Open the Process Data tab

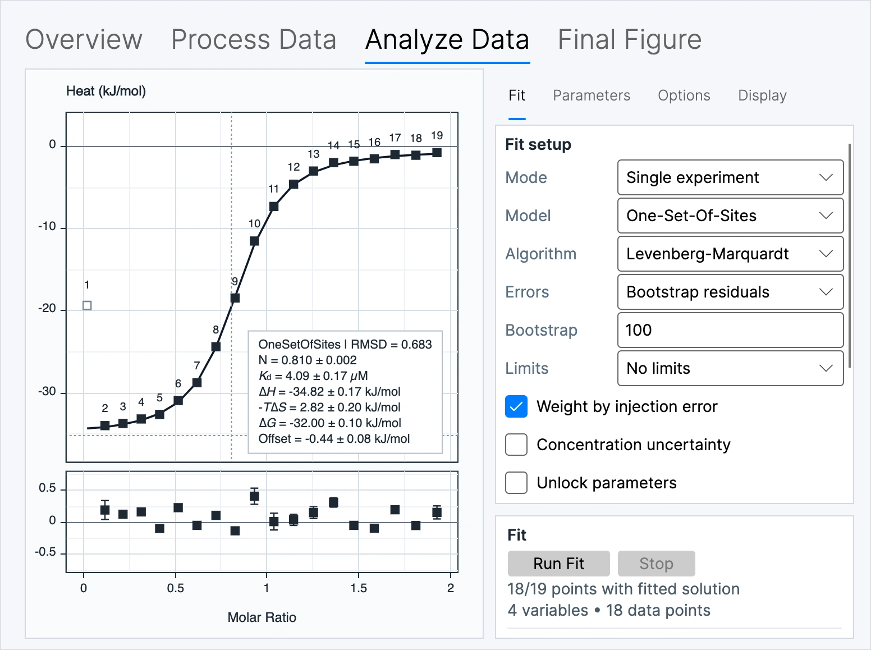(254, 40)
